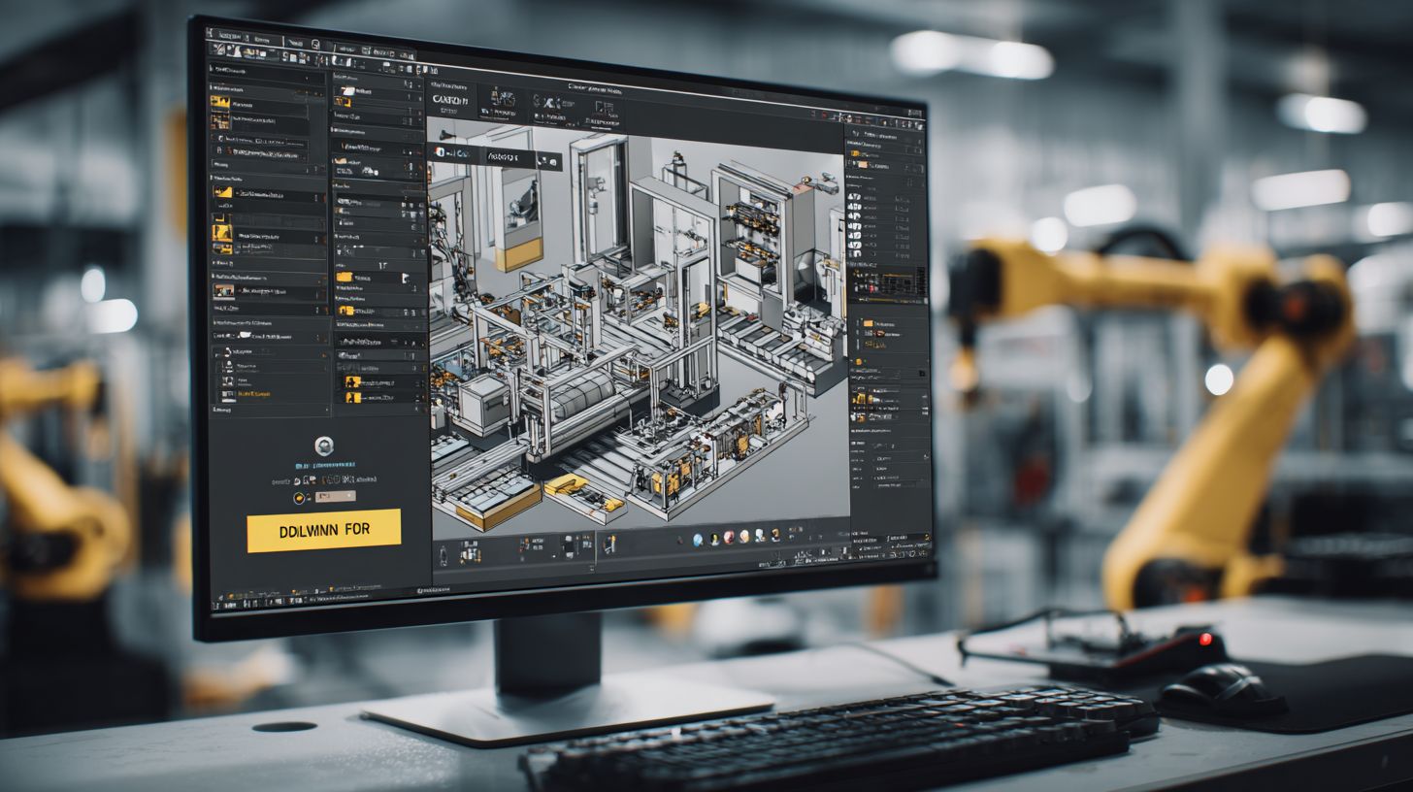Viewport: 1413px width, 792px height.
Task: Select the small yellow circle radio option
Action: 300,498
